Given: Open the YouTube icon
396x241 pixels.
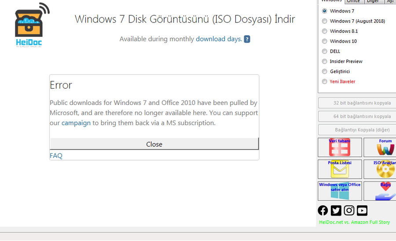Looking at the screenshot, I should pos(362,211).
